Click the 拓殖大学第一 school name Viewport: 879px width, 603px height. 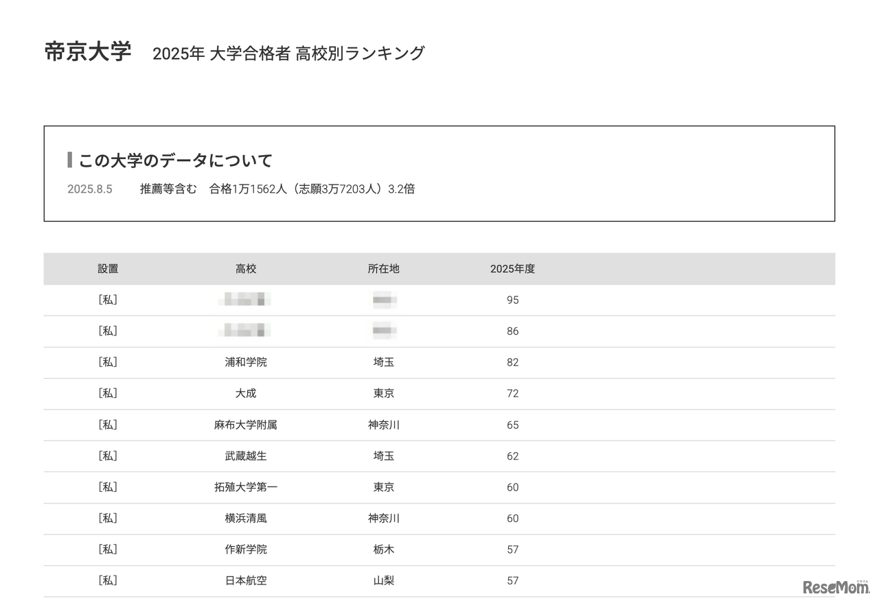(x=246, y=487)
